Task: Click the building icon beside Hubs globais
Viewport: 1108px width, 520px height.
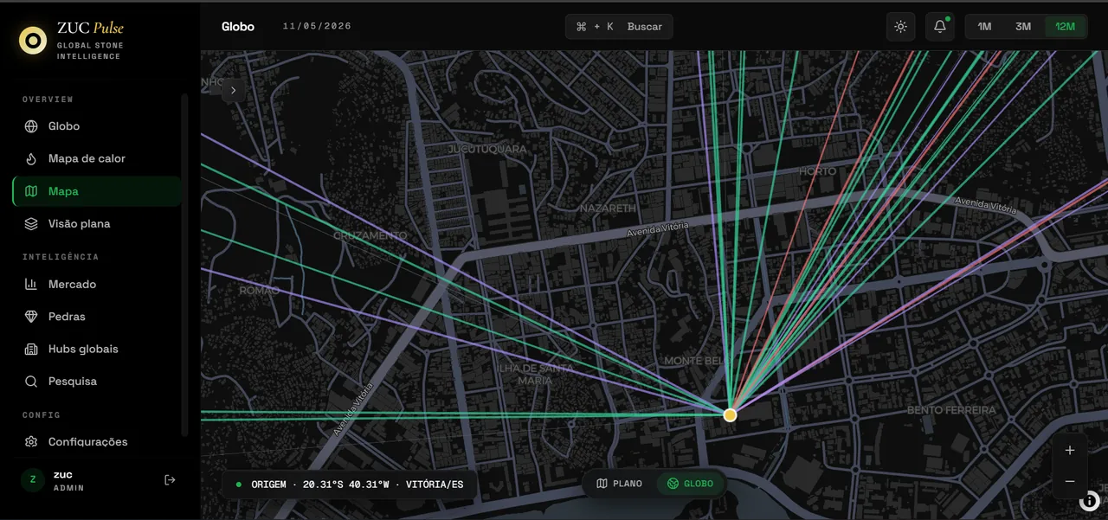Action: pos(31,349)
